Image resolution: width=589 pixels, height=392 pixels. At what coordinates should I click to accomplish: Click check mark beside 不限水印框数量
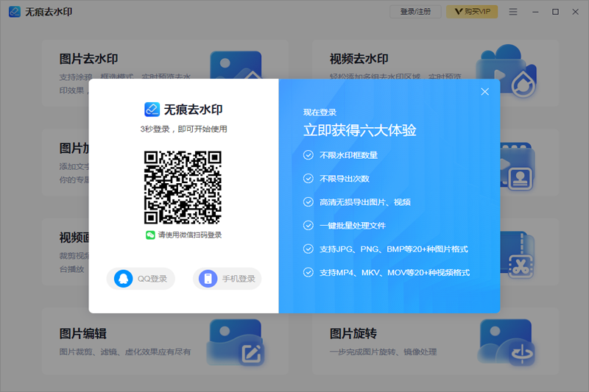[x=308, y=155]
